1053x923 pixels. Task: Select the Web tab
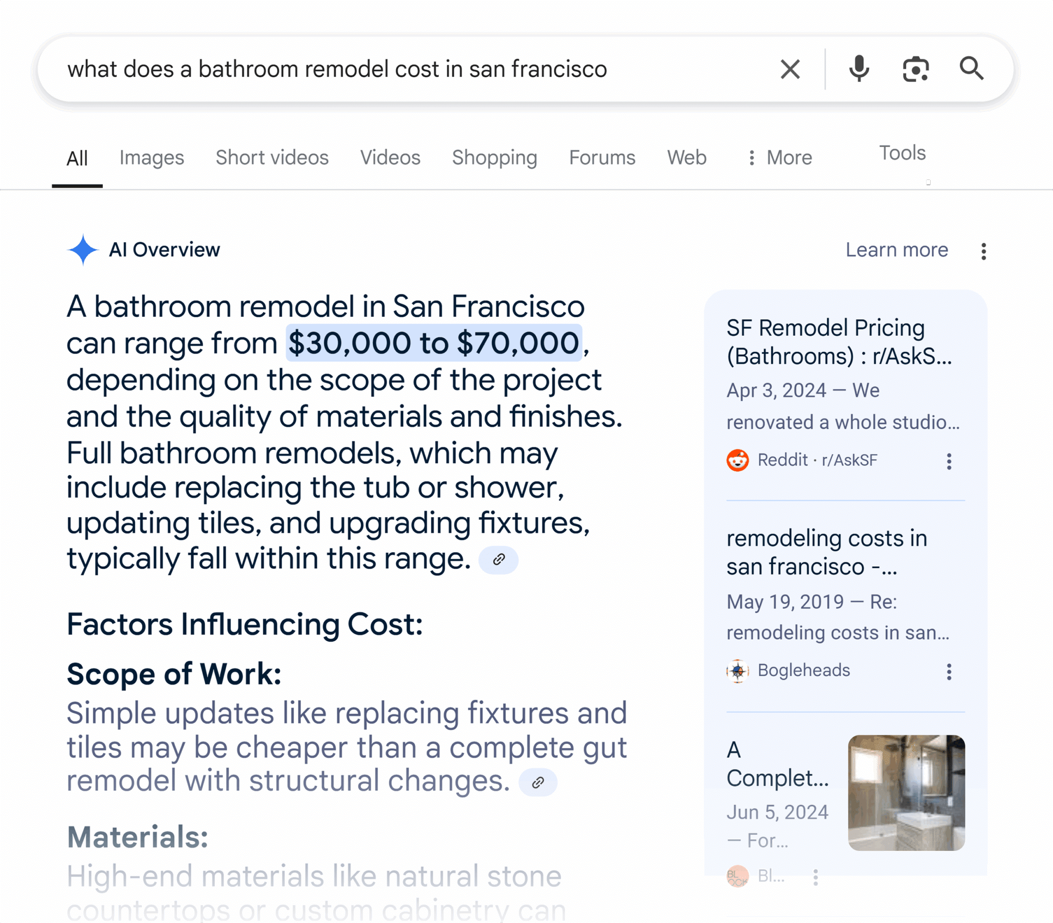click(687, 158)
